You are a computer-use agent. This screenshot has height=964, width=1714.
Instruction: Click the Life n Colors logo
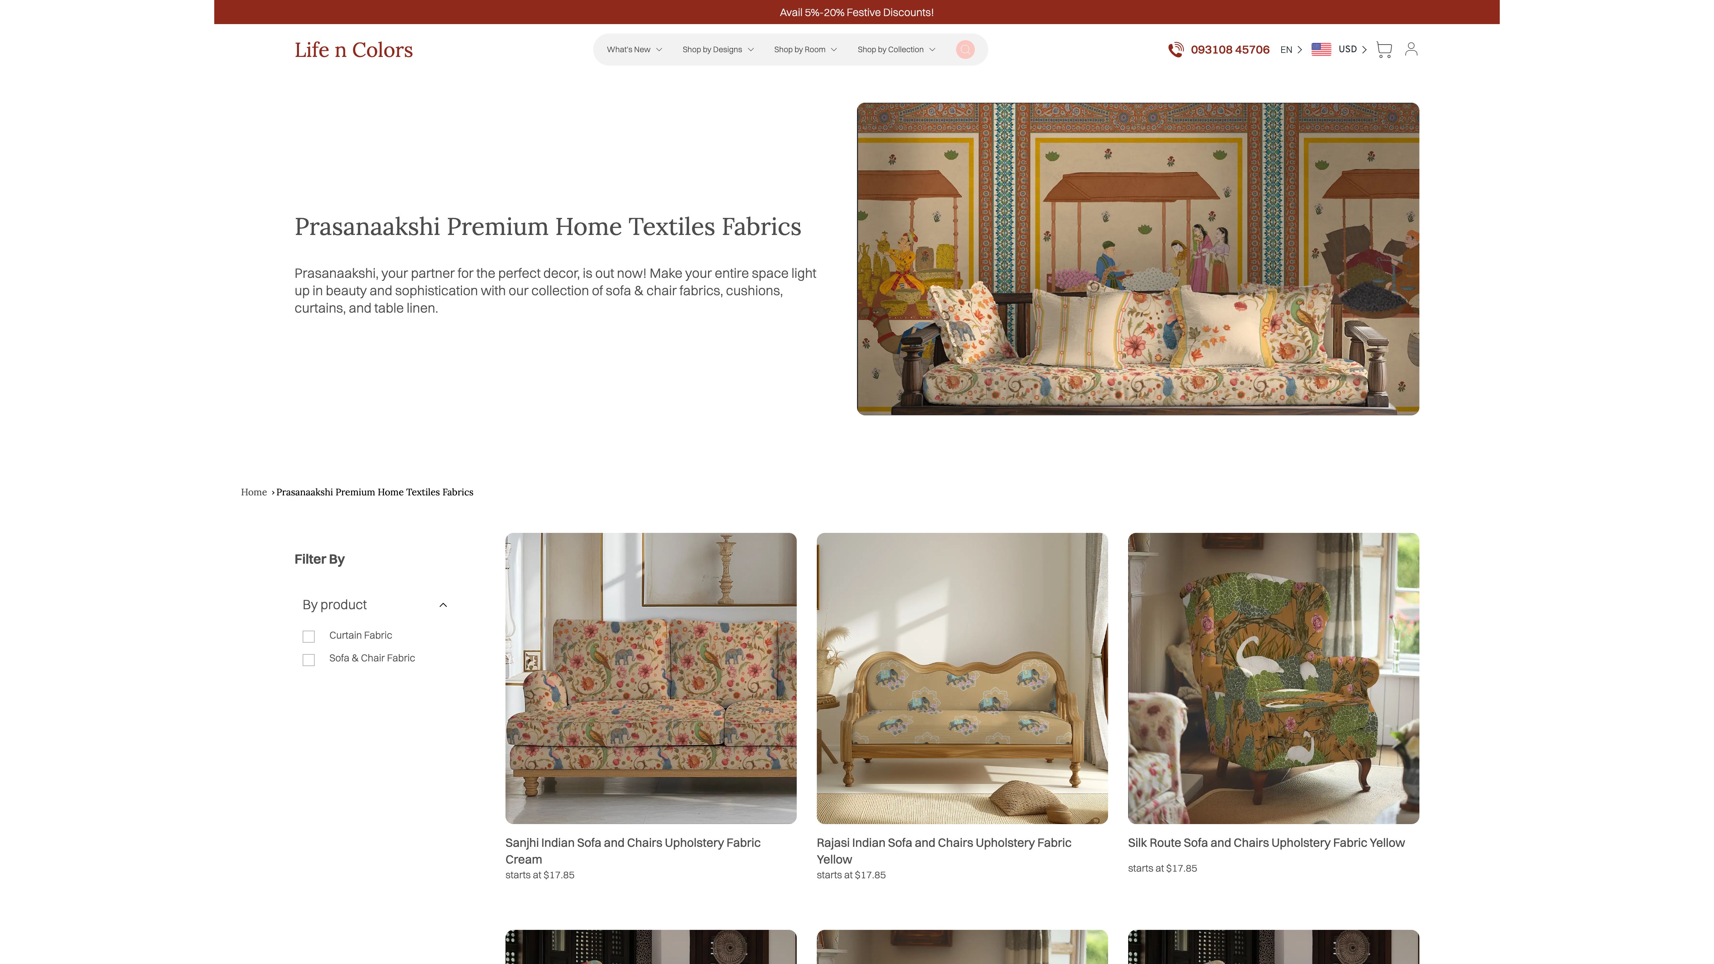pos(353,49)
